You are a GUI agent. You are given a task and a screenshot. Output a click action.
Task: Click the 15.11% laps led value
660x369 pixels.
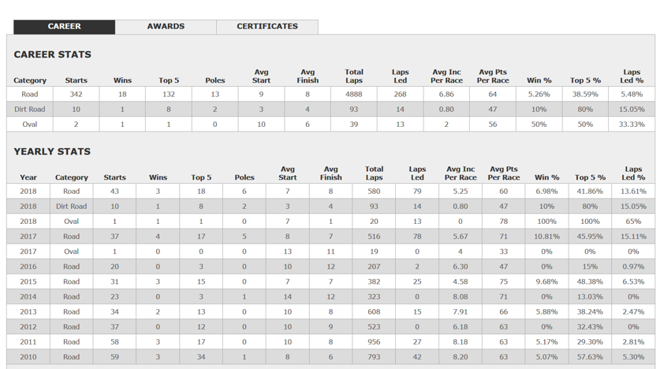click(x=633, y=237)
